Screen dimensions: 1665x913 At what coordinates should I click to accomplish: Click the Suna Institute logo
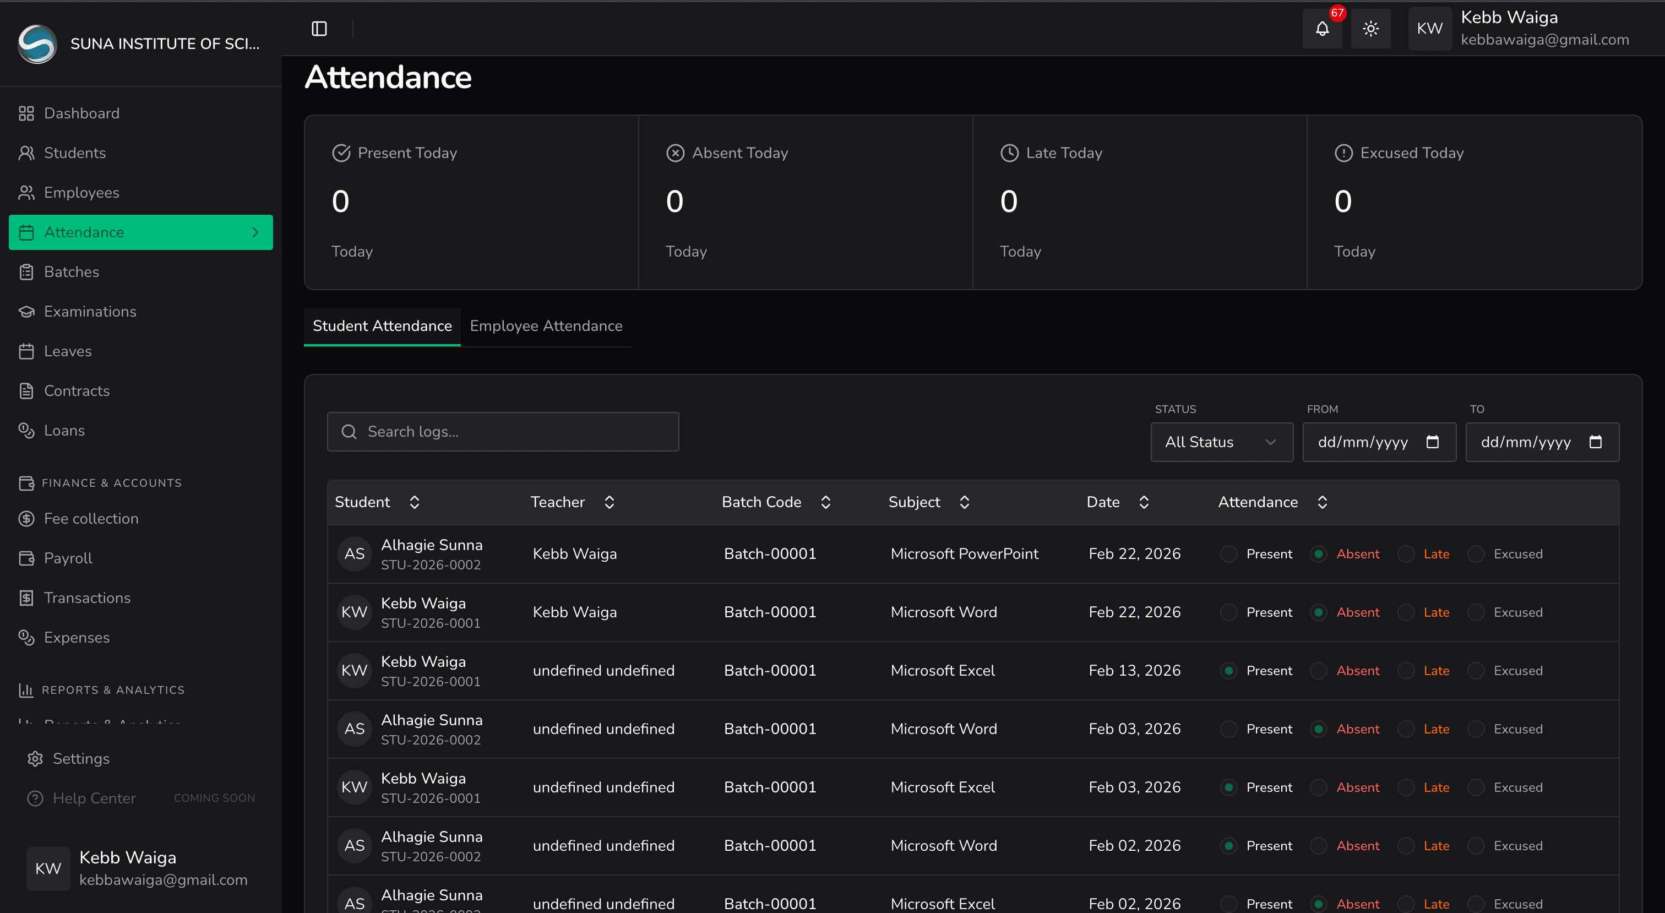click(37, 44)
